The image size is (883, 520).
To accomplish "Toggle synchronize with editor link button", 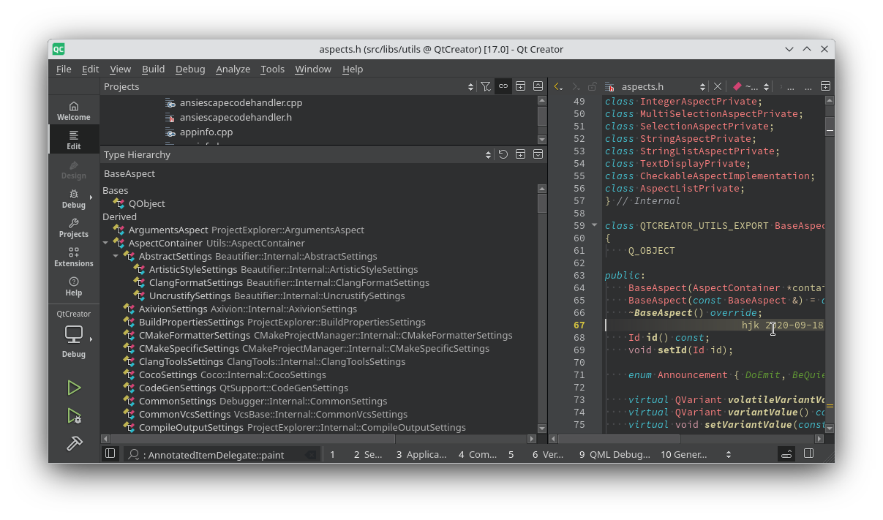I will (503, 86).
